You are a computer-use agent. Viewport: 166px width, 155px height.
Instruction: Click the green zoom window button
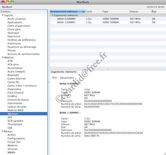coord(12,2)
